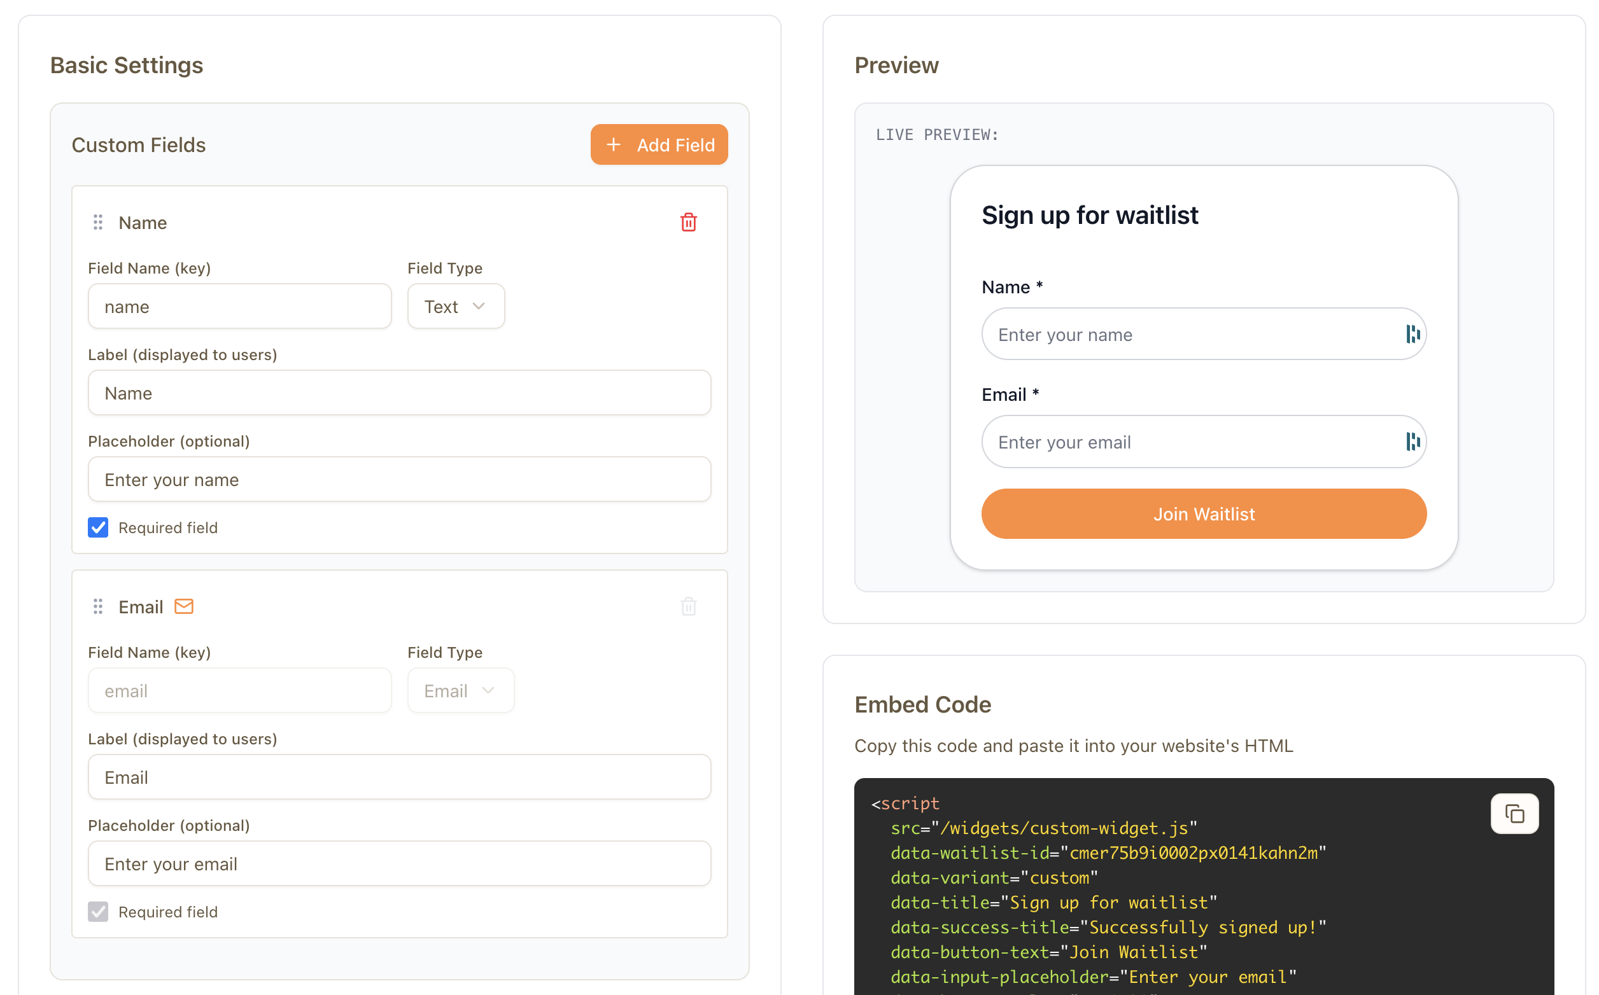This screenshot has height=995, width=1599.
Task: Delete the Name custom field
Action: (688, 223)
